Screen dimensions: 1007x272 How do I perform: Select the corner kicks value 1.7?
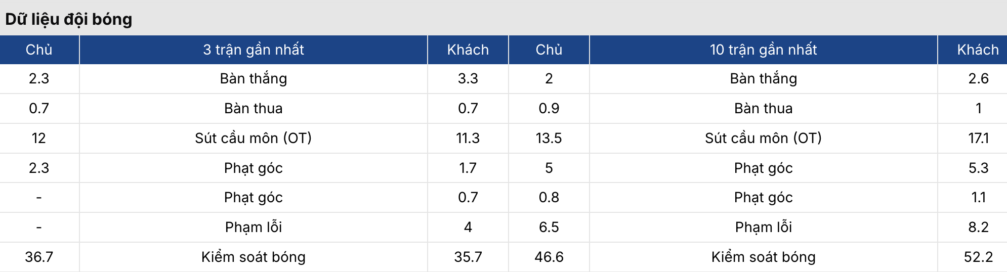pos(468,168)
